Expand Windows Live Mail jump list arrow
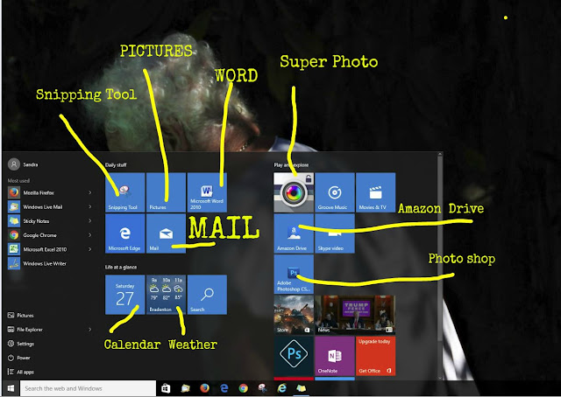This screenshot has width=561, height=397. (x=89, y=206)
